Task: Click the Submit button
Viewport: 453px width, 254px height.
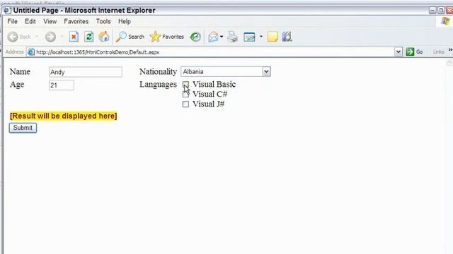Action: tap(23, 128)
